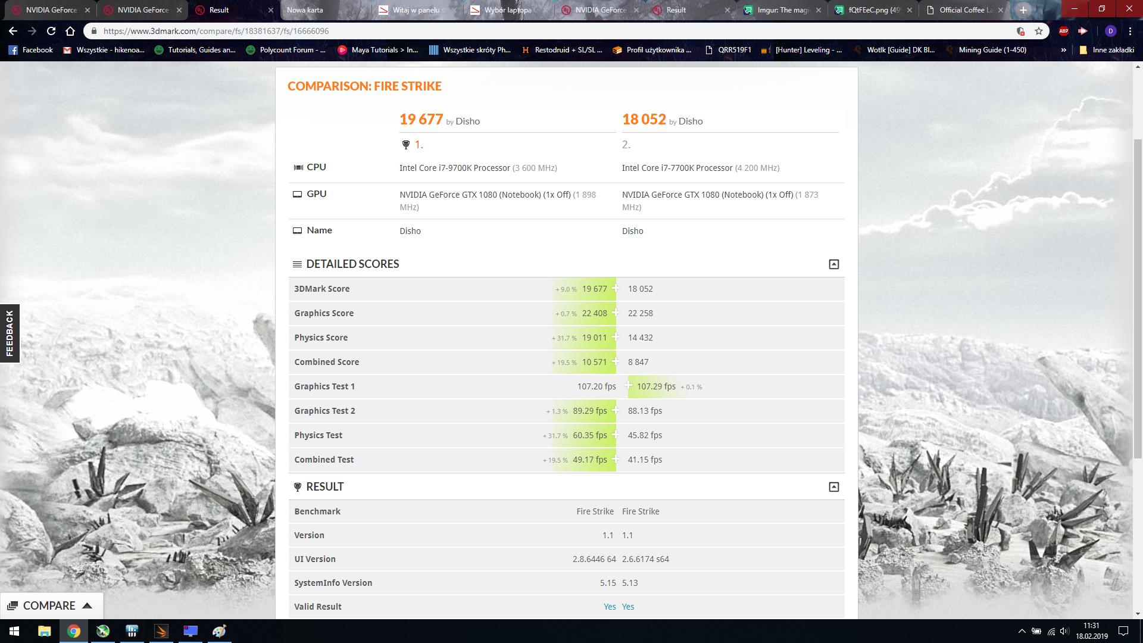Go forward with the browser forward arrow

(x=32, y=31)
